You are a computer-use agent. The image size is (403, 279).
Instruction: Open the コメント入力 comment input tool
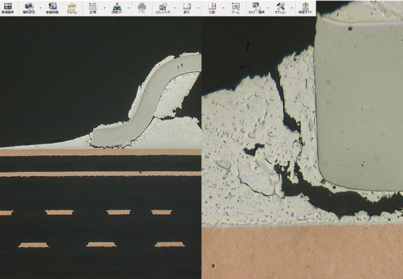(162, 8)
